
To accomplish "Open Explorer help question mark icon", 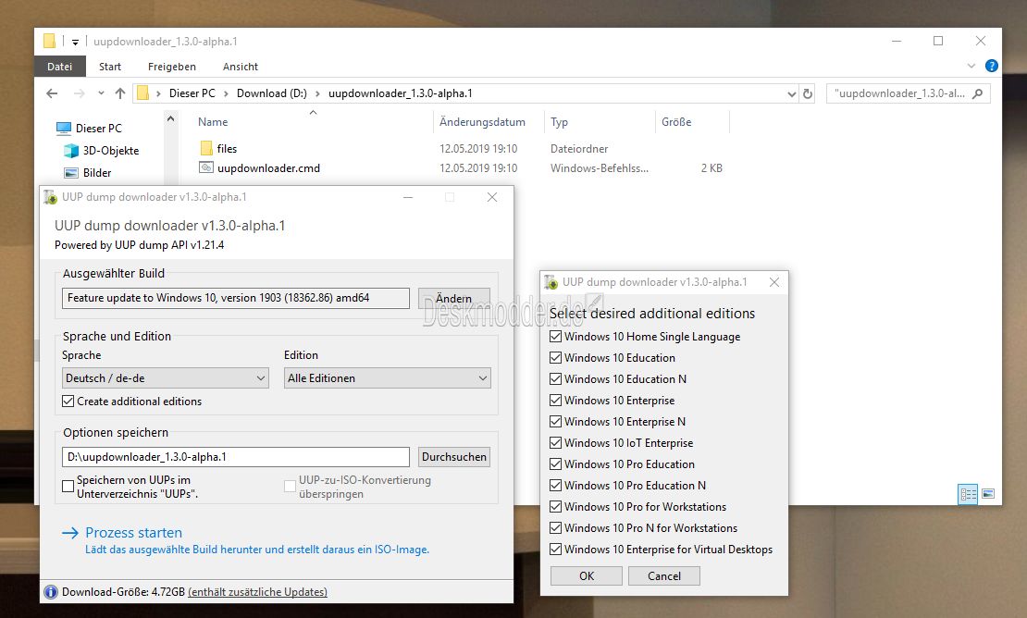I will [992, 66].
